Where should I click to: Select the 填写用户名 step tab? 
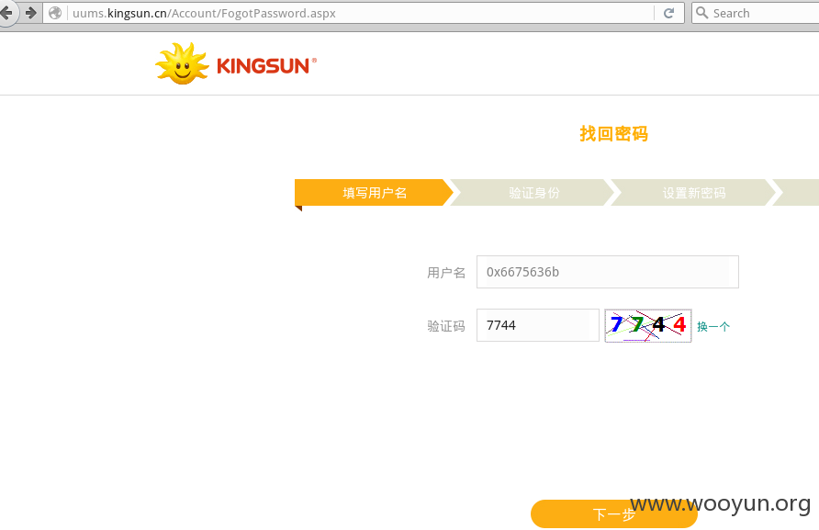point(374,192)
